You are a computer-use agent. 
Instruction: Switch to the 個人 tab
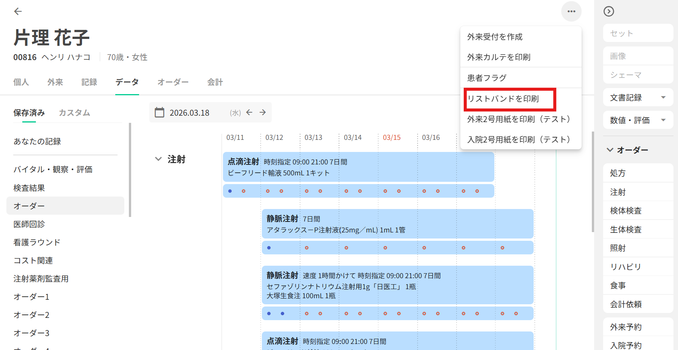coord(21,82)
